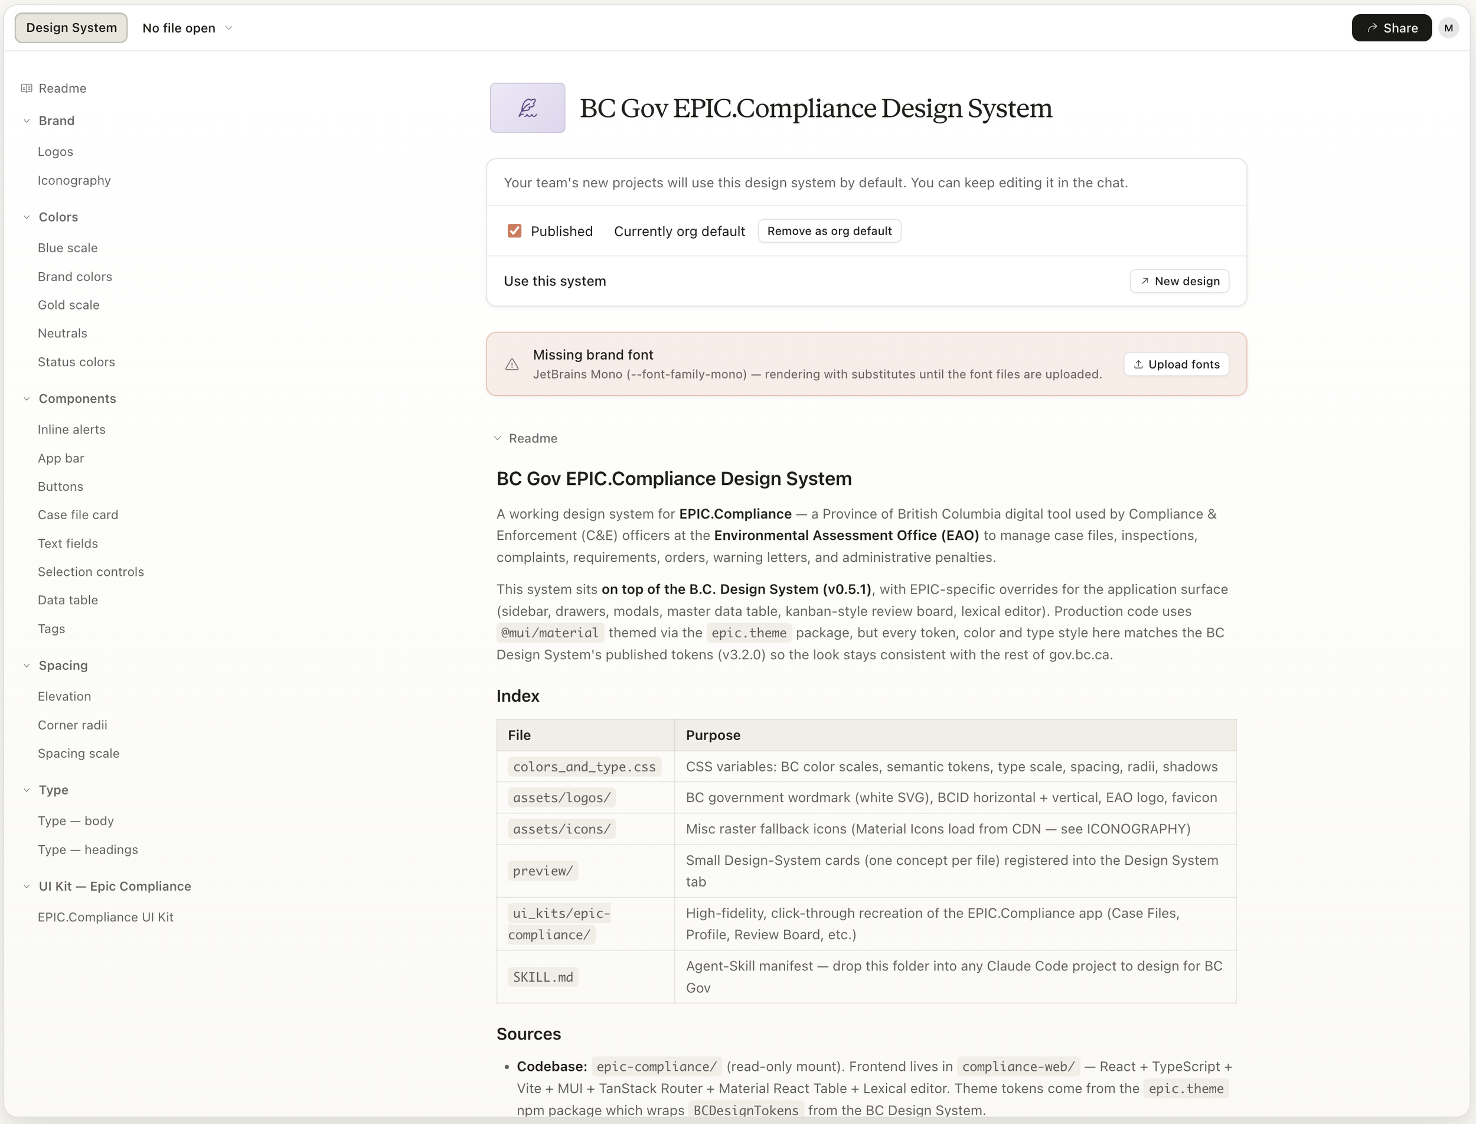This screenshot has width=1476, height=1124.
Task: Click the colors_and_type.css file cell
Action: point(584,767)
